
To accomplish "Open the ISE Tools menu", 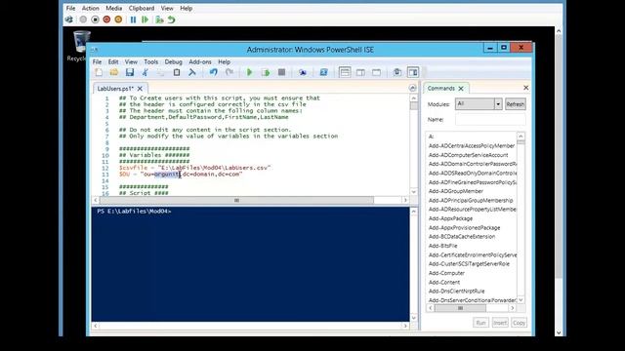I will click(x=151, y=62).
